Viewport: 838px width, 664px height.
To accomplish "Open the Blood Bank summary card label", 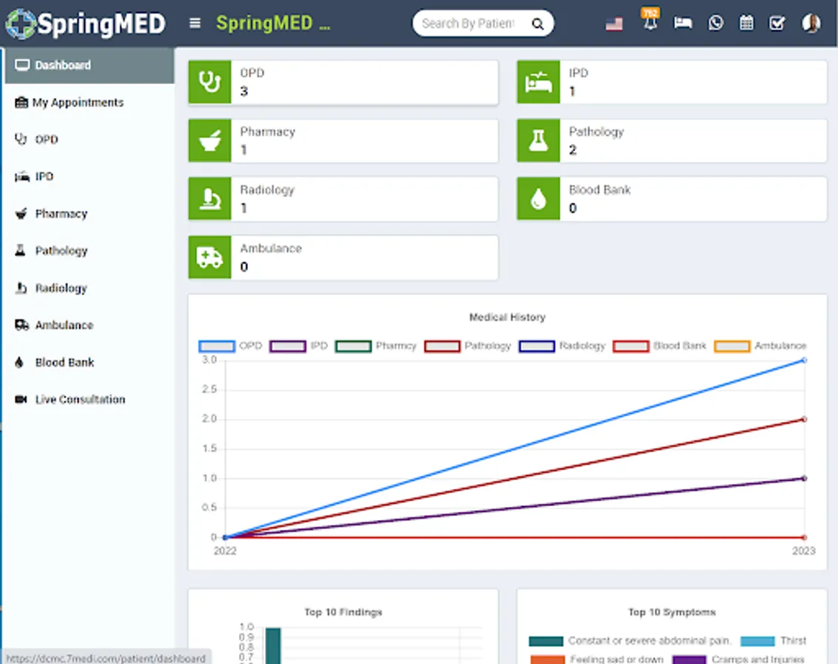I will 600,190.
